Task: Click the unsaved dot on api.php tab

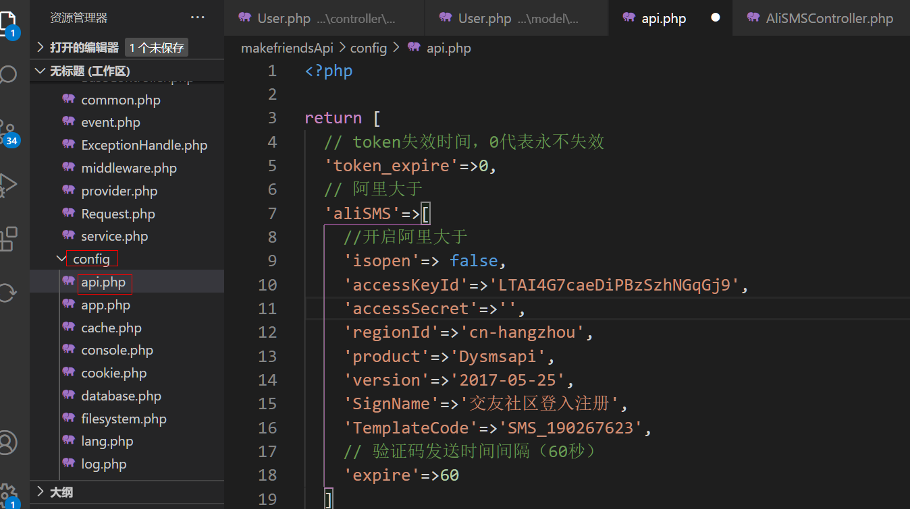Action: click(716, 18)
